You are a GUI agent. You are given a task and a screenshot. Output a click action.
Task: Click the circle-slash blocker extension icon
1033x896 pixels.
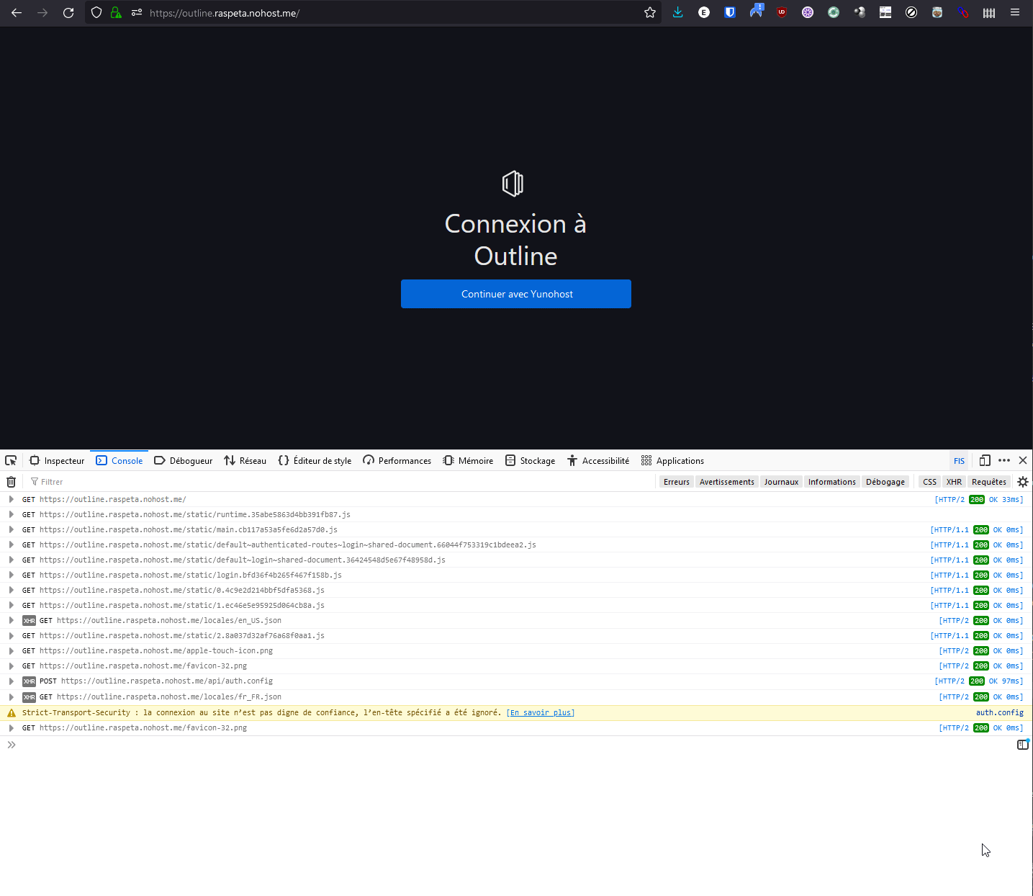pos(911,12)
